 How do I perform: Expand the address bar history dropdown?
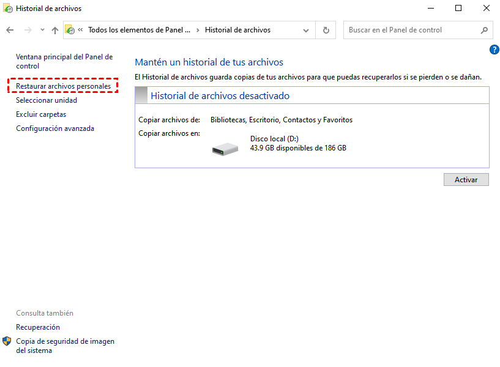point(306,30)
